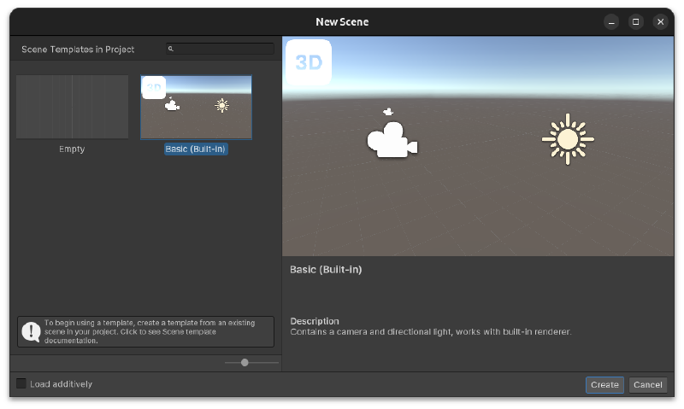Open the Scene template documentation info box
Image resolution: width=684 pixels, height=409 pixels.
[145, 332]
